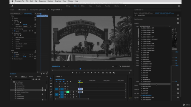Open timeline display settings wrench
Image resolution: width=191 pixels, height=107 pixels.
pyautogui.click(x=71, y=82)
